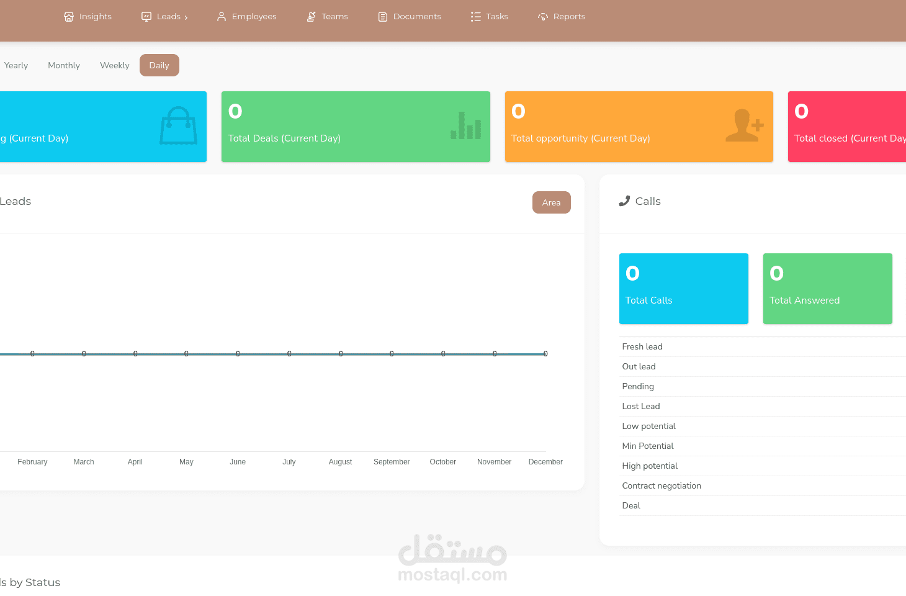The image size is (906, 596).
Task: Click the phone icon beside Calls
Action: [x=624, y=201]
